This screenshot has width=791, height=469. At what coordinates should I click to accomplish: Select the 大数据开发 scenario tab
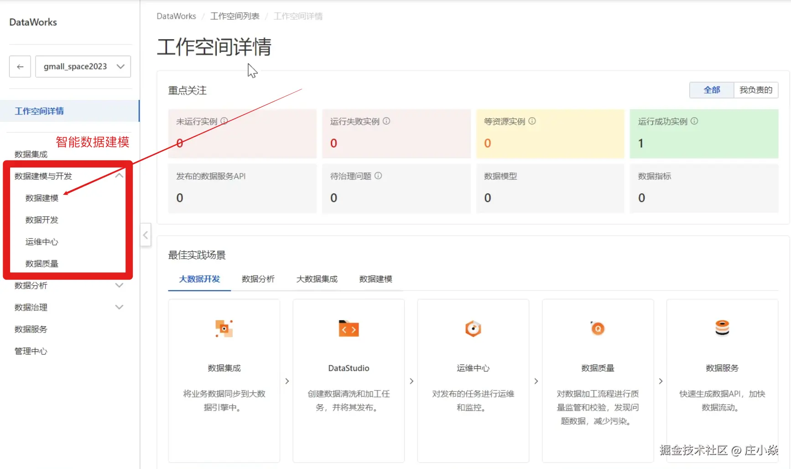[x=199, y=279]
